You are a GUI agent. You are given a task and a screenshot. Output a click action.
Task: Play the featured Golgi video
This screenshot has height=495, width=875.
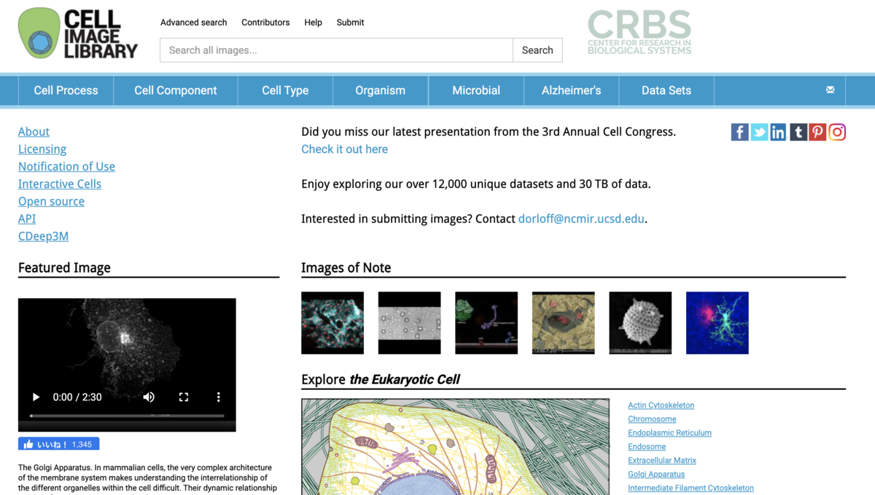coord(36,397)
